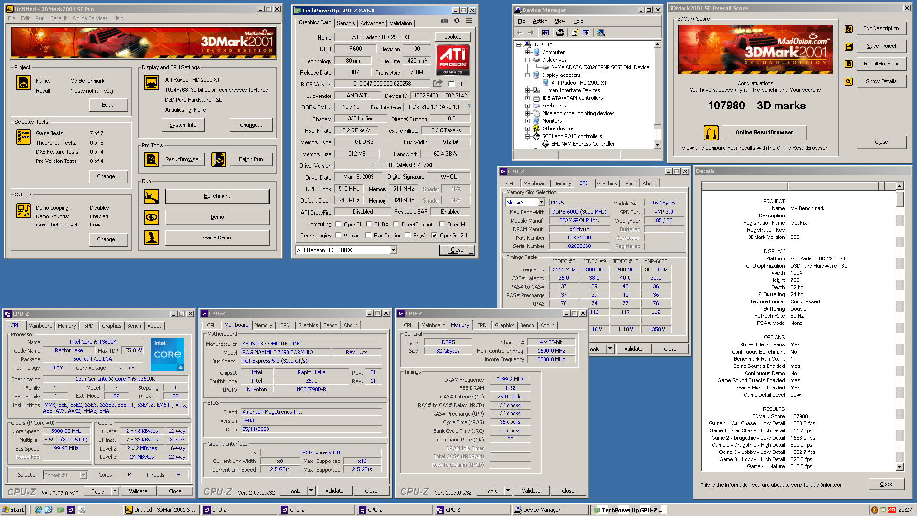This screenshot has height=516, width=917.
Task: Click Validate in the CPU-Z Mainboard window
Action: click(334, 491)
